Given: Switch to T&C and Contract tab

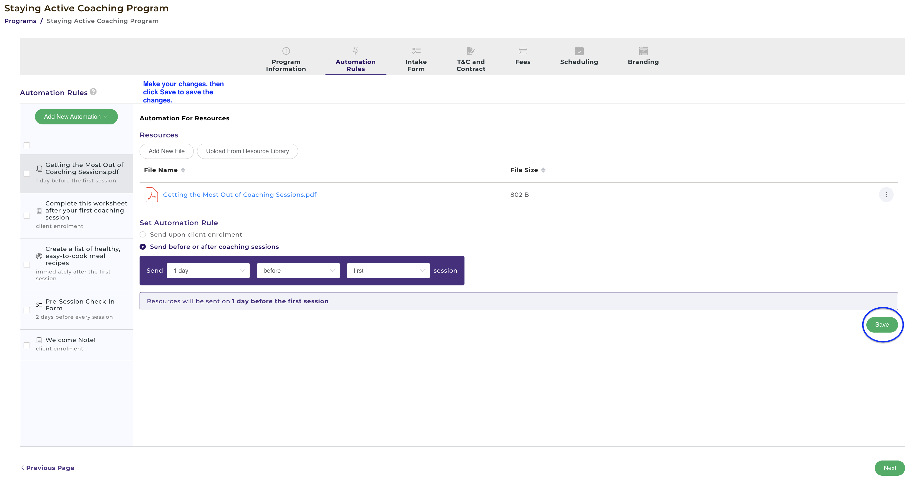Looking at the screenshot, I should tap(470, 59).
